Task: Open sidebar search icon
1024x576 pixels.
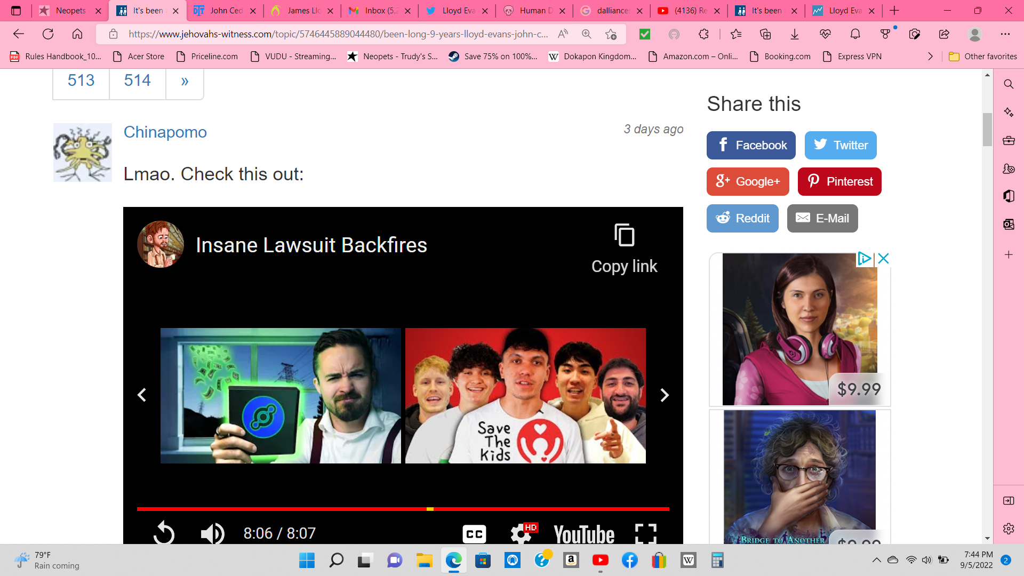Action: [1009, 84]
